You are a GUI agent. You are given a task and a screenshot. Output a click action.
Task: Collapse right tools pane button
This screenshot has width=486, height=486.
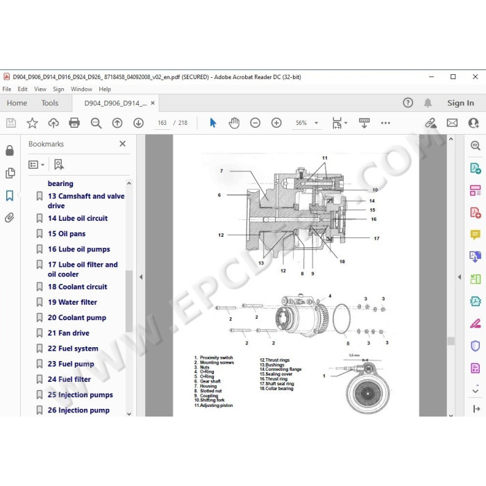476,409
